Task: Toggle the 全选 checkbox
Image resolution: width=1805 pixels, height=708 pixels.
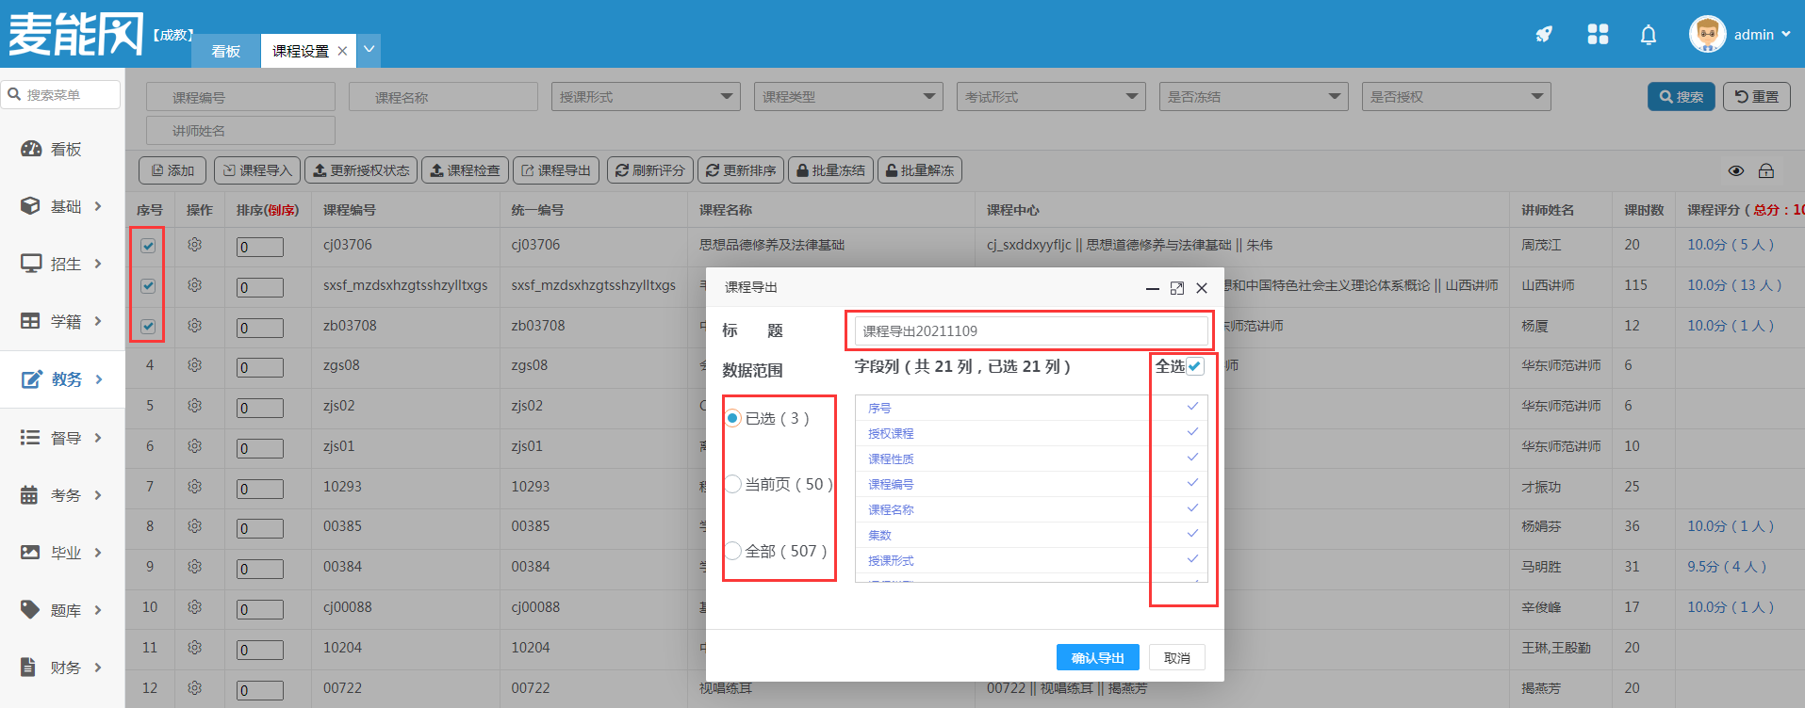Action: tap(1195, 366)
